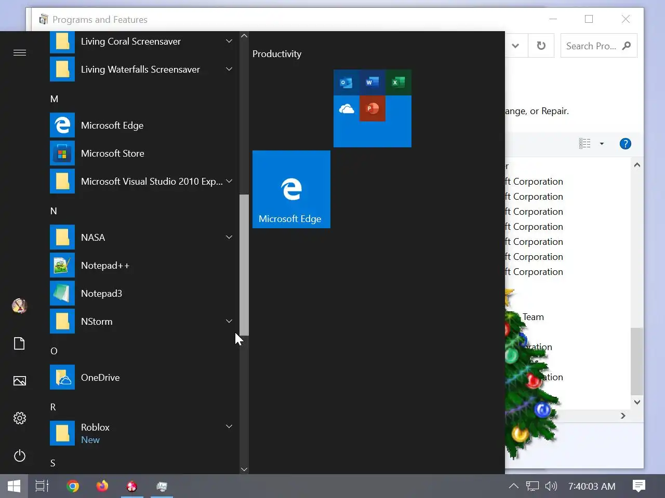Jump to letter N in app list
Screen dimensions: 665x498
tap(54, 211)
